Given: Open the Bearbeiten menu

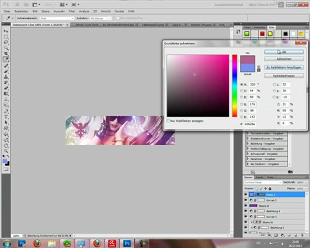Looking at the screenshot, I should (21, 11).
